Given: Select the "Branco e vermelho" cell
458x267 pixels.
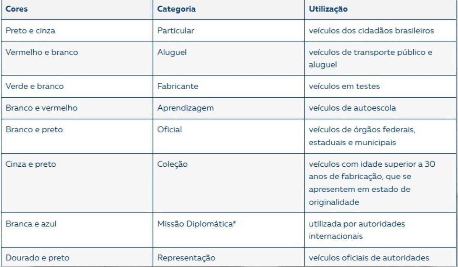Looking at the screenshot, I should pos(42,108).
